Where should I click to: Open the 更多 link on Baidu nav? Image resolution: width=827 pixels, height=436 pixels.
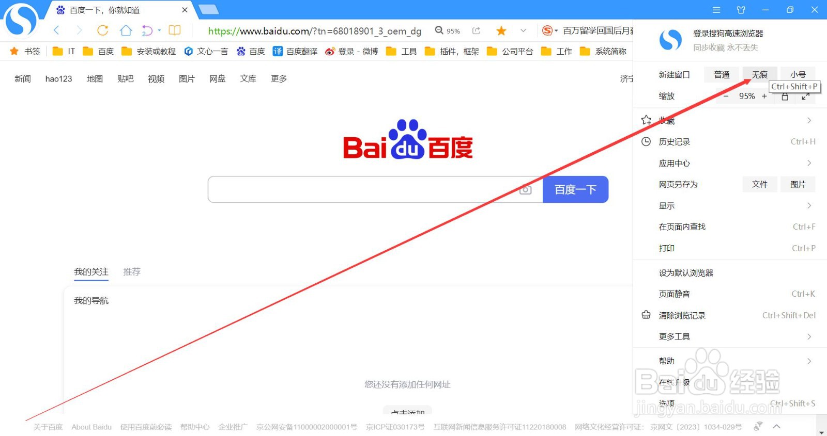tap(279, 78)
